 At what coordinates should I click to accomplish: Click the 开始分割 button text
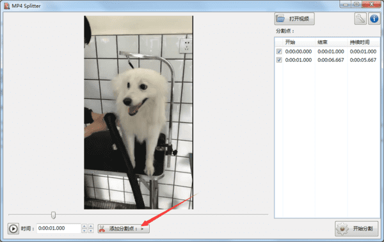coord(363,229)
